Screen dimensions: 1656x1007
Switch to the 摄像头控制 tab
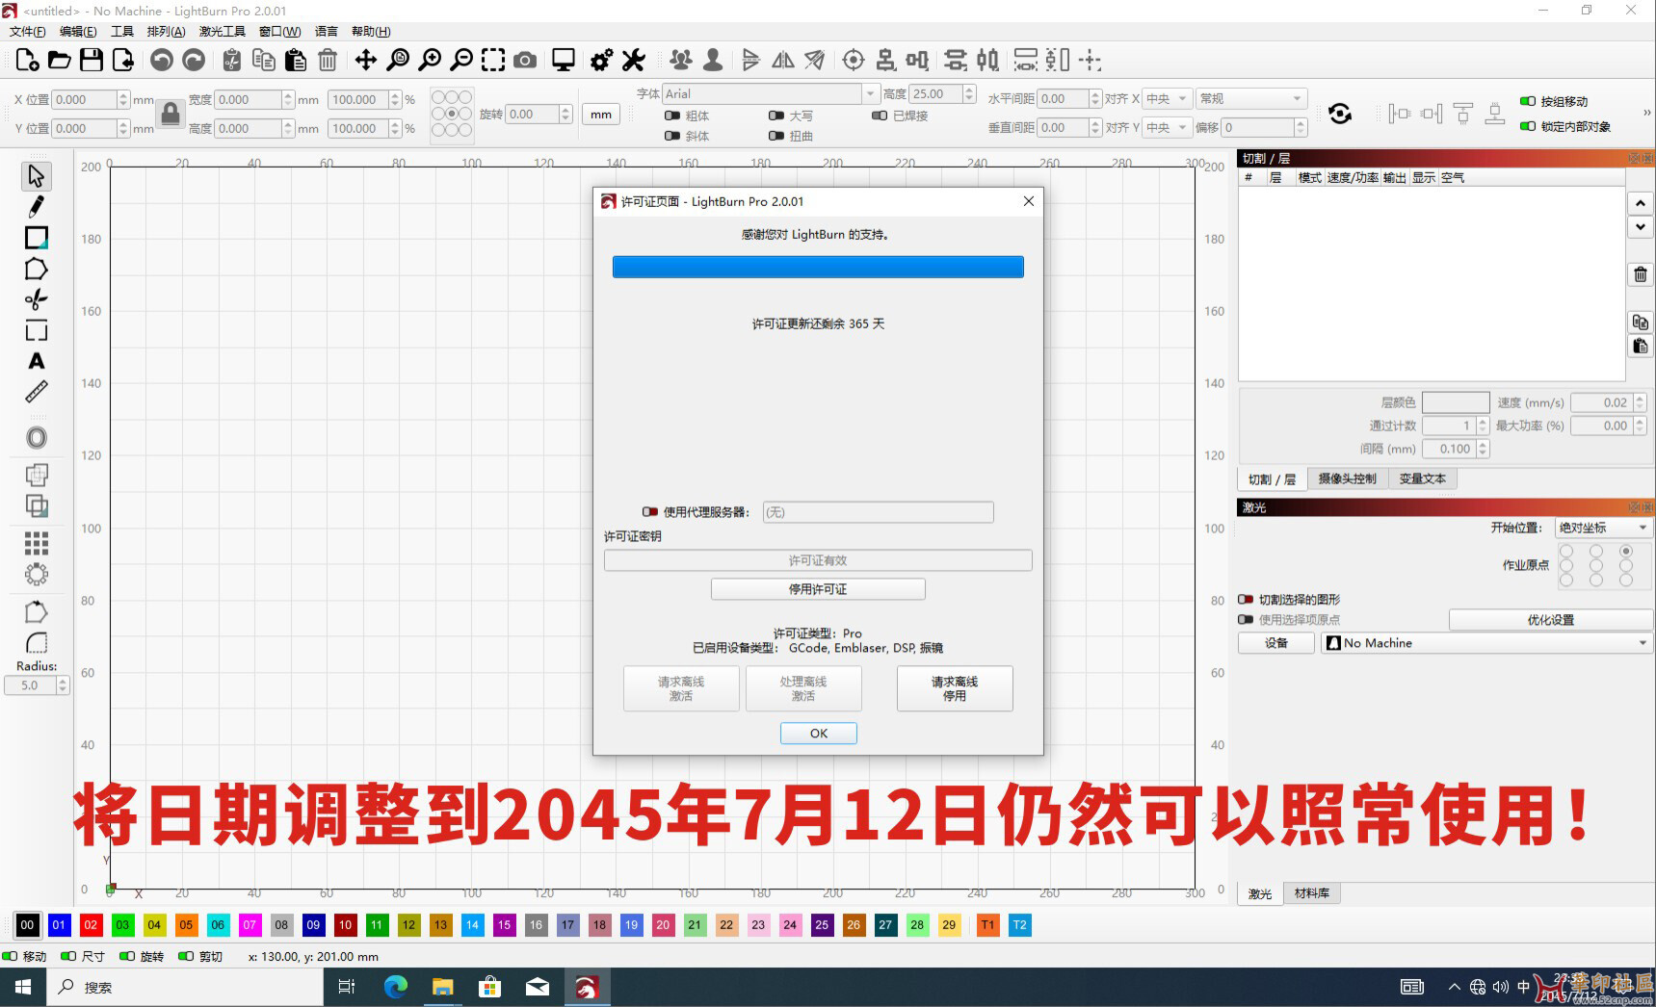point(1347,478)
